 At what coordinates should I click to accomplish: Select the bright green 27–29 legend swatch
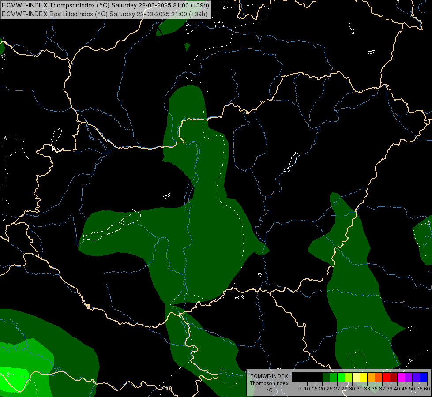[x=341, y=377]
